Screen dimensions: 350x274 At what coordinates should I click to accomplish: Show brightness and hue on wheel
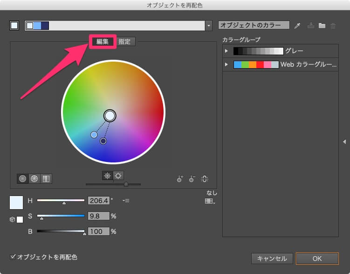[x=118, y=176]
